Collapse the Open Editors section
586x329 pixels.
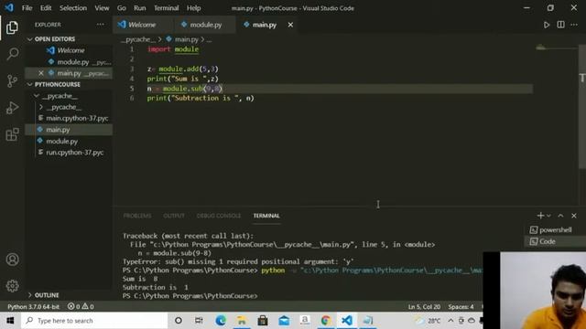point(51,39)
